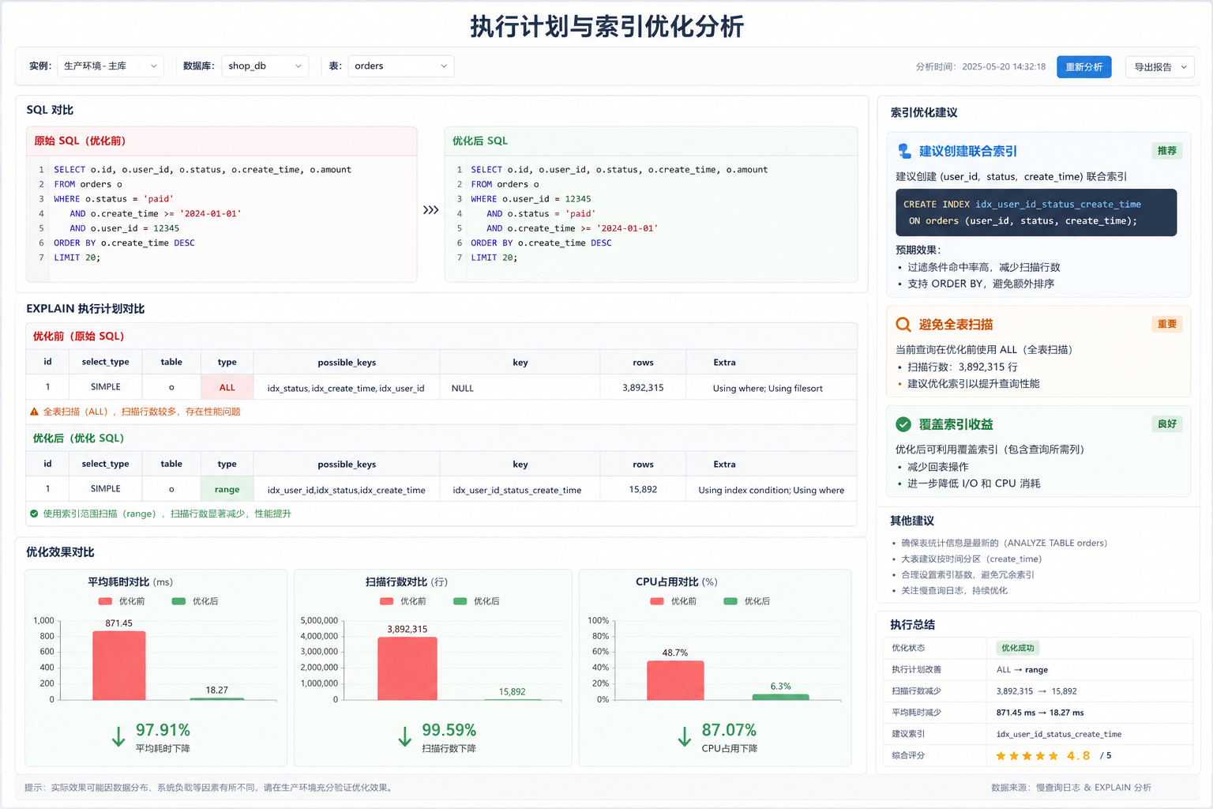
Task: Click the suggestion 合理设置索引基数
Action: pyautogui.click(x=967, y=574)
